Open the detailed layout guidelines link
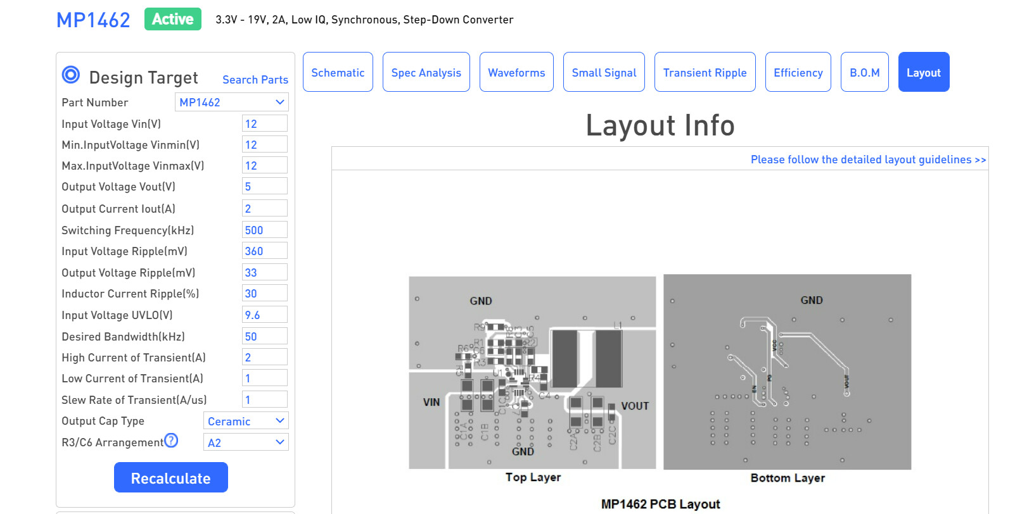The image size is (1034, 514). click(869, 160)
